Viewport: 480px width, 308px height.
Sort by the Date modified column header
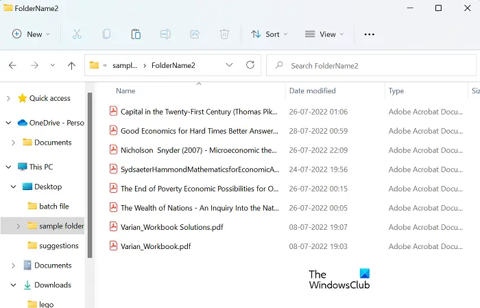[x=312, y=91]
